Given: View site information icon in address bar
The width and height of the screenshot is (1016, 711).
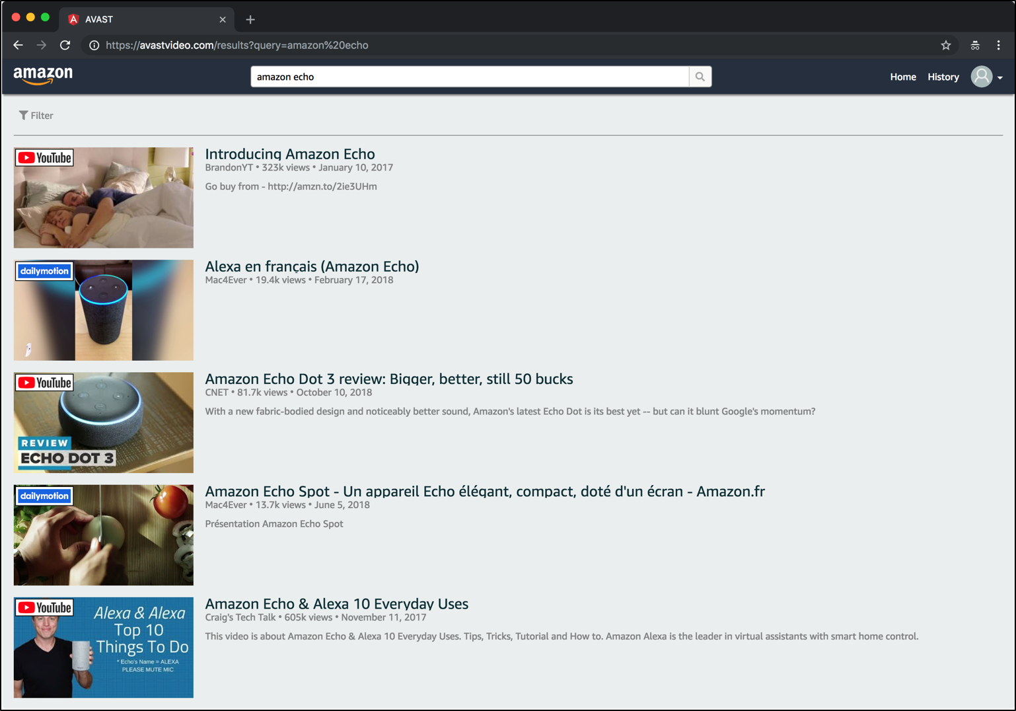Looking at the screenshot, I should click(94, 45).
